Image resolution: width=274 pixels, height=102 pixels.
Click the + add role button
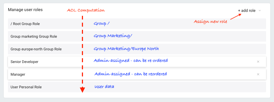click(x=247, y=11)
